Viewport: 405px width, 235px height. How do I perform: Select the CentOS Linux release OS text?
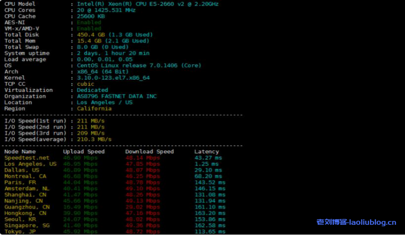tap(139, 65)
